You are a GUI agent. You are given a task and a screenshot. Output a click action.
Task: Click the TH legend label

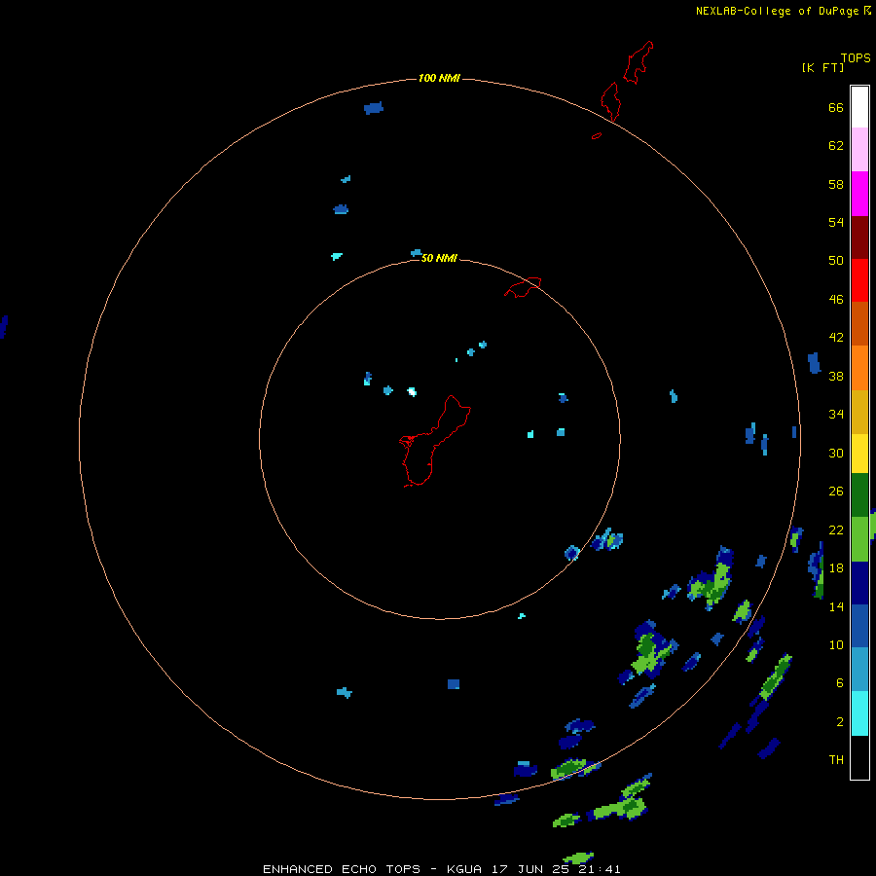tap(836, 759)
